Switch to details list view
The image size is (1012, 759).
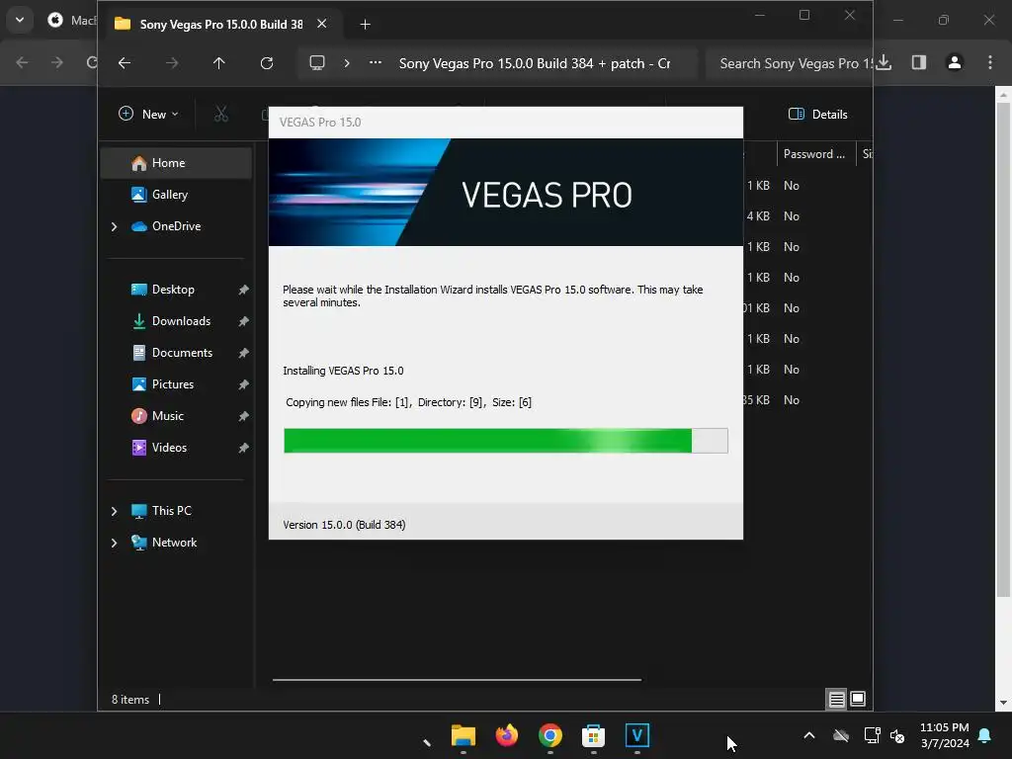[836, 699]
